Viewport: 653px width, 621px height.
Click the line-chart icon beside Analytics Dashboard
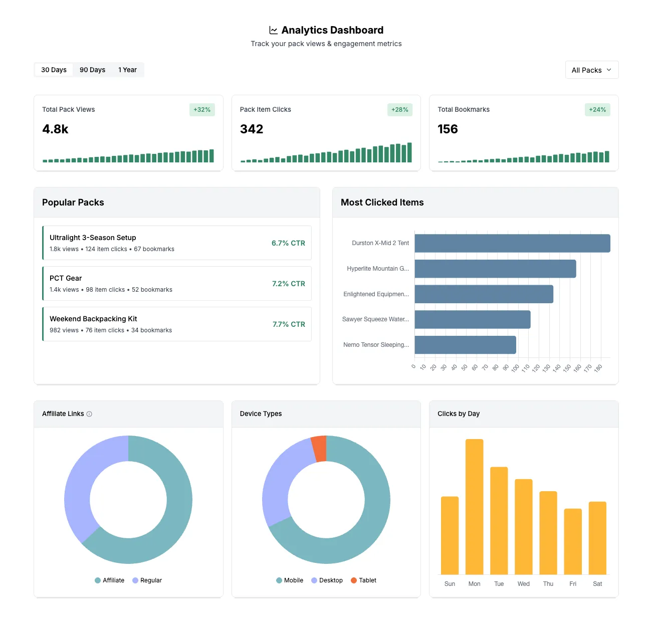pos(273,30)
